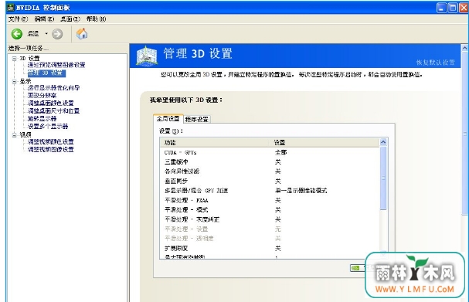The image size is (469, 302).
Task: Click the 全部 value for CUDA
Action: 281,152
